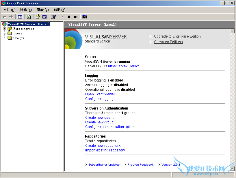Click Create new repository link
The width and height of the screenshot is (236, 178).
pos(104,146)
